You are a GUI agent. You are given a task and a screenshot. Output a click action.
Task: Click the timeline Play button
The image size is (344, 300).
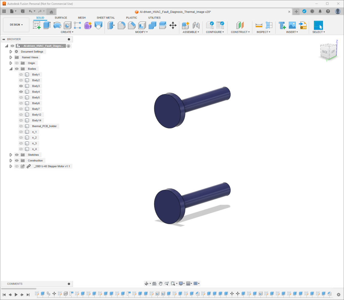pos(16,295)
